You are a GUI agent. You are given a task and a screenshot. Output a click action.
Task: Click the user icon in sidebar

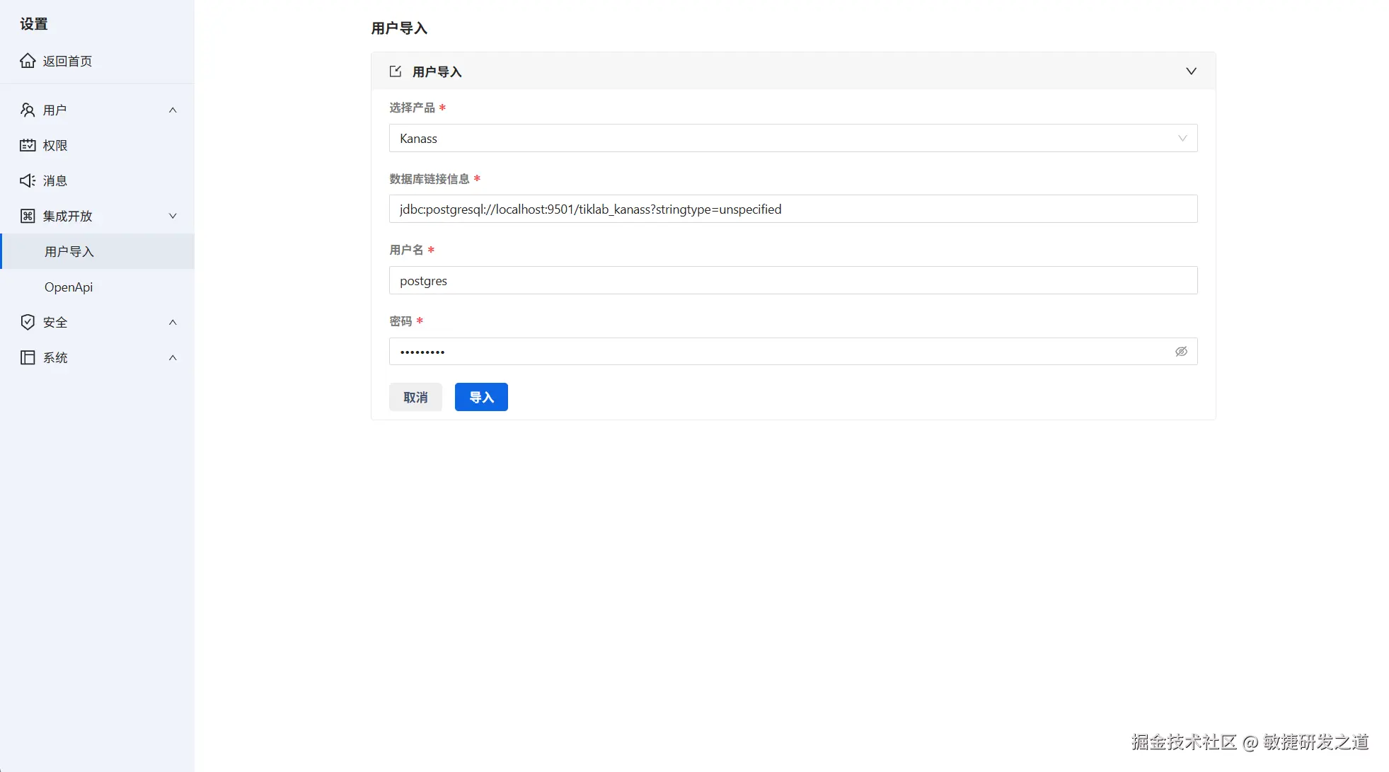tap(28, 110)
